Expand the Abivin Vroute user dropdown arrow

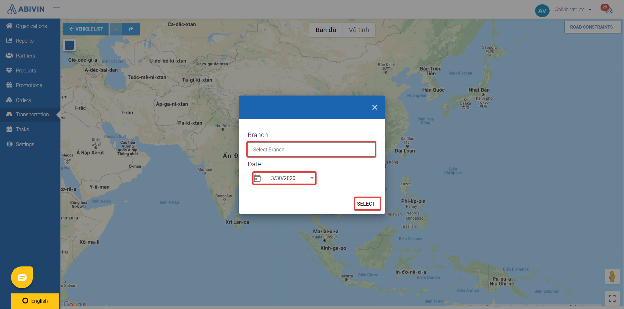[590, 10]
